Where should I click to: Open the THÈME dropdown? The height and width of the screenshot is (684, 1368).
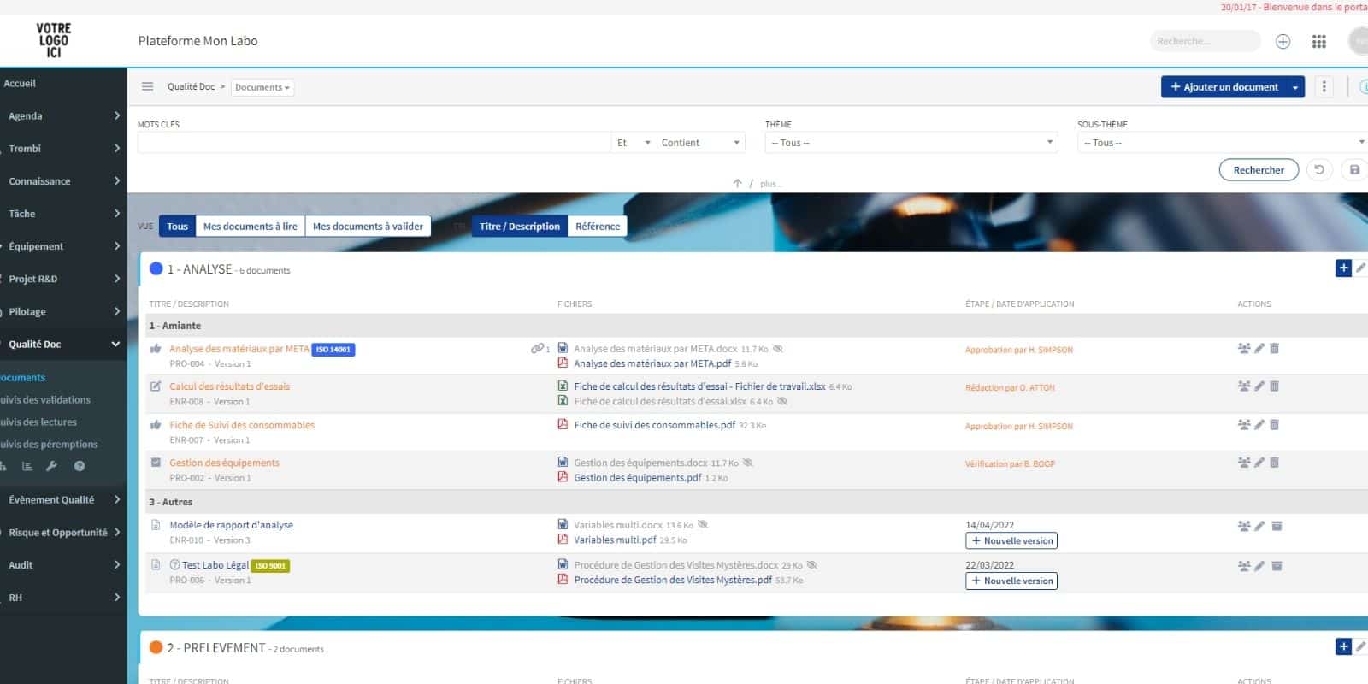[x=912, y=143]
